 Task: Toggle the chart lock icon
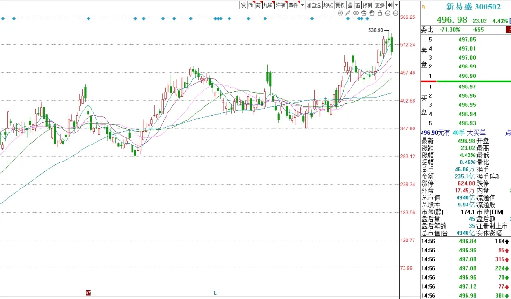(x=379, y=13)
